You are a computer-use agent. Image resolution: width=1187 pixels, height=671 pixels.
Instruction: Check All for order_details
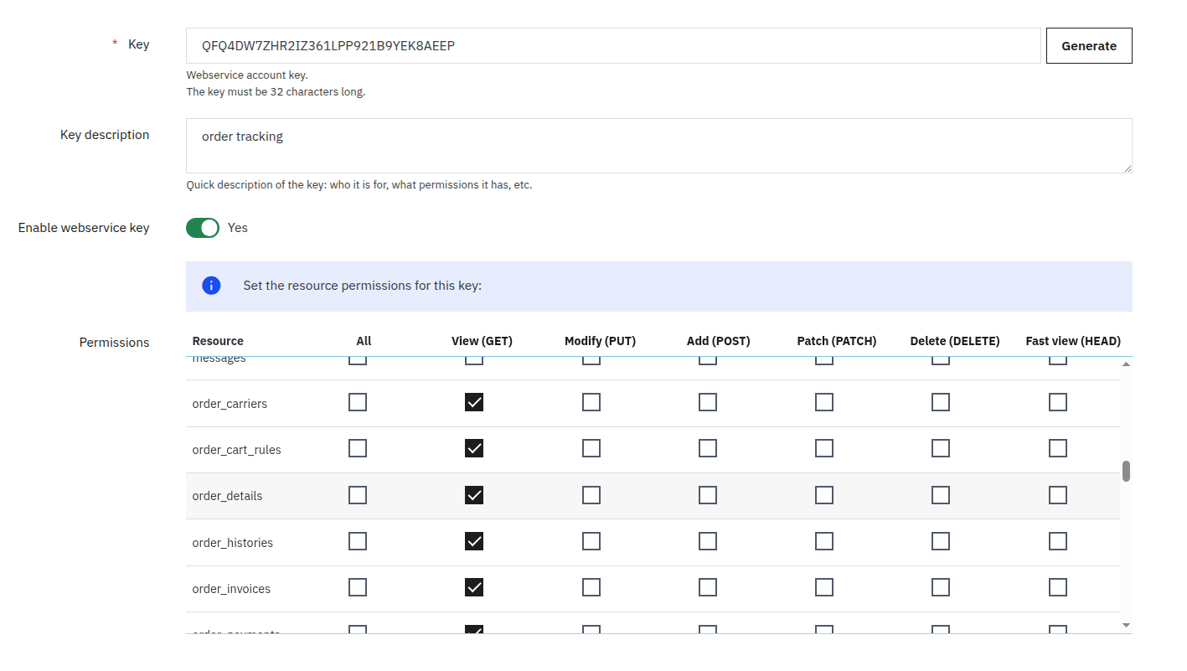click(358, 495)
